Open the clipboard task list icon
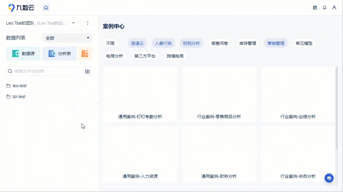This screenshot has width=343, height=192. (315, 8)
